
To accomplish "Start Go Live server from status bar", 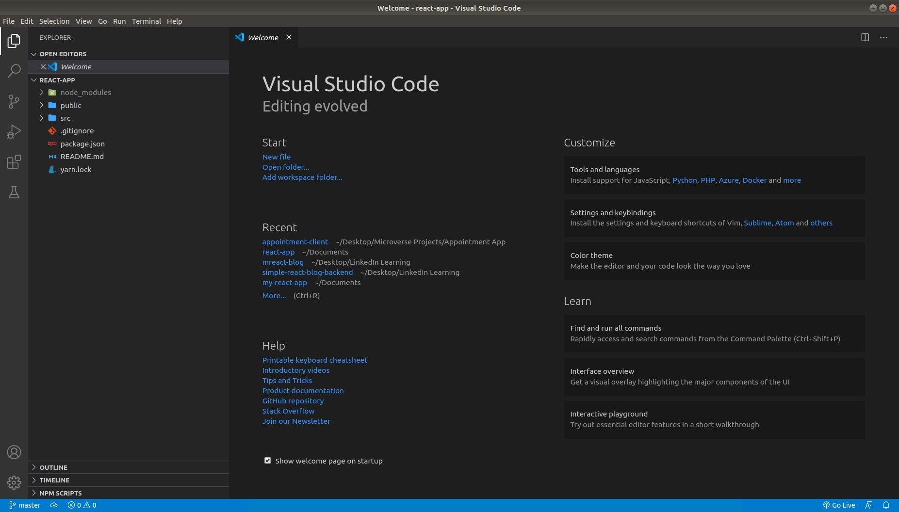I will [x=839, y=505].
